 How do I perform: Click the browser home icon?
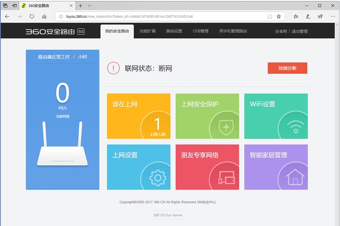(44, 16)
